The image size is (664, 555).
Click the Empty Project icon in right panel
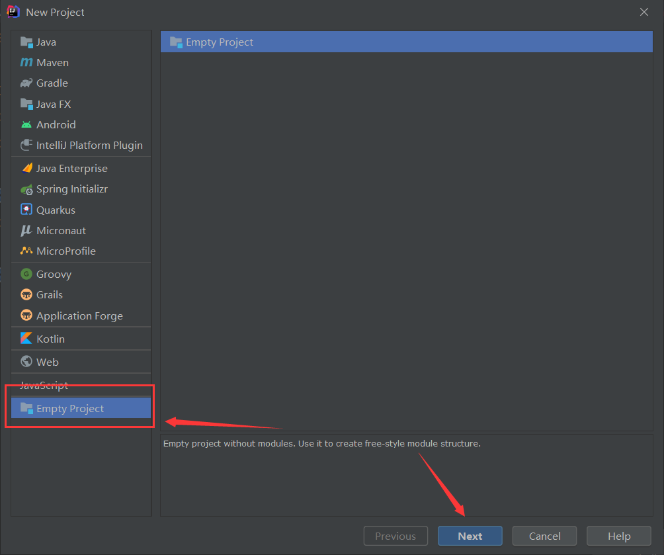click(x=176, y=42)
